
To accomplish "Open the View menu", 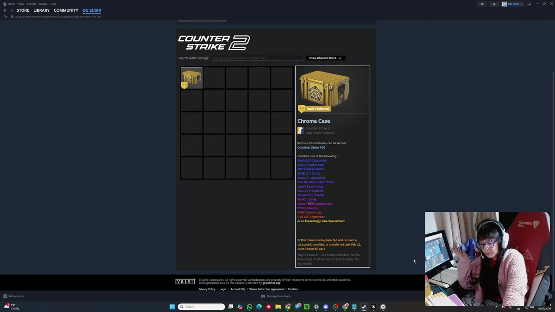I will [21, 4].
